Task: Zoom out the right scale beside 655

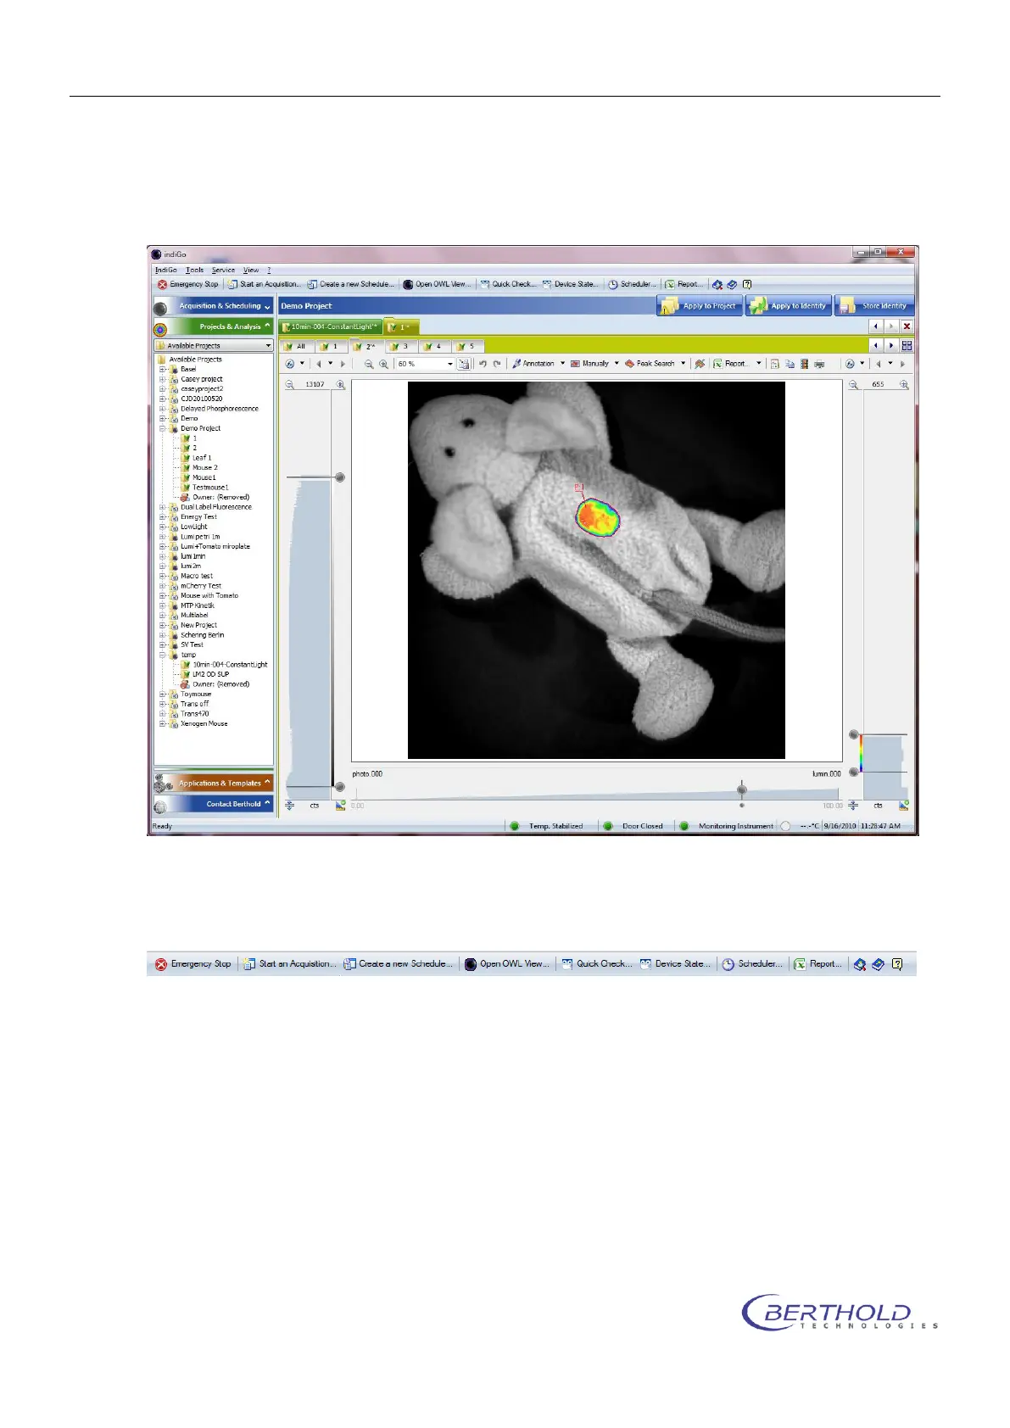Action: point(854,384)
